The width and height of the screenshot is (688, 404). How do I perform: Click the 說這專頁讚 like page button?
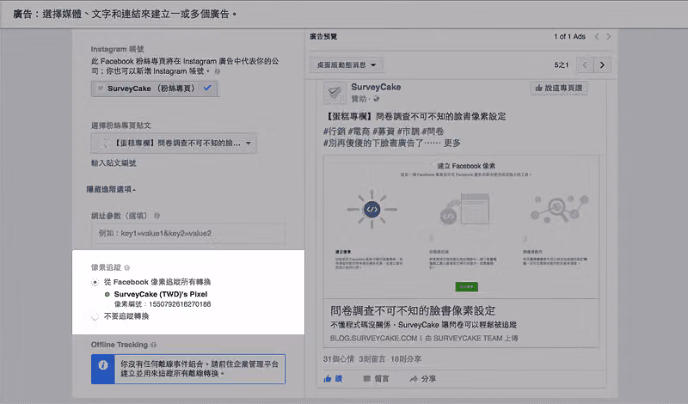tap(558, 89)
